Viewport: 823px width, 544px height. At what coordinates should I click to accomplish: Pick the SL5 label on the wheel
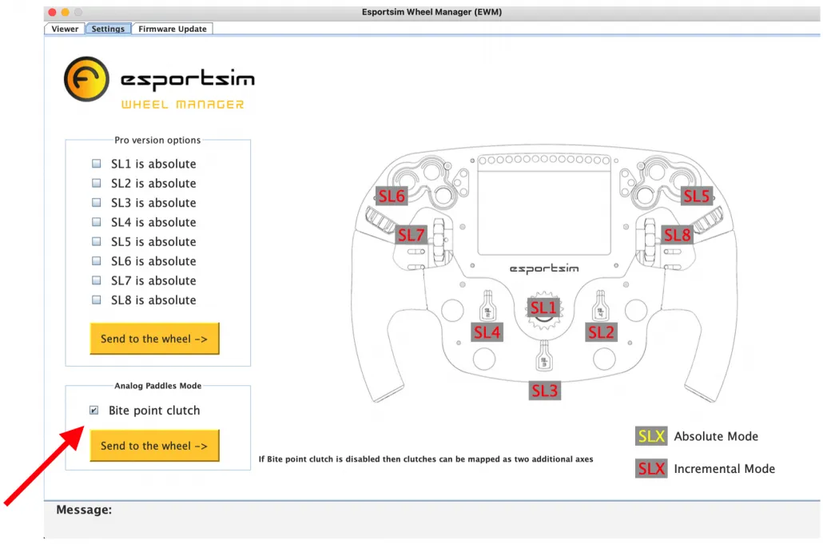click(x=697, y=197)
